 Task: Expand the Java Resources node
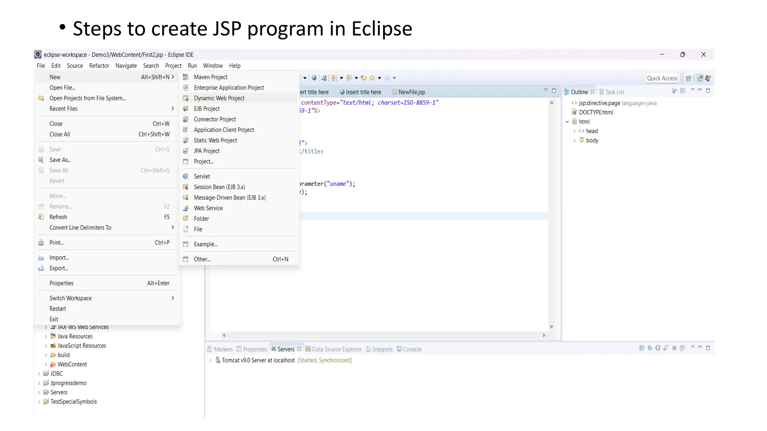(x=46, y=336)
